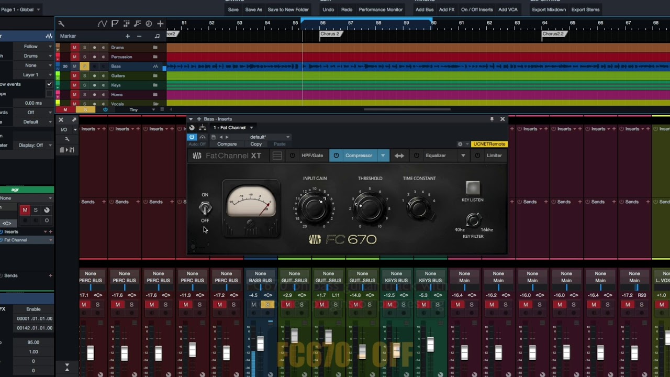Show automation with the curve icon
This screenshot has height=377, width=670.
tap(102, 24)
